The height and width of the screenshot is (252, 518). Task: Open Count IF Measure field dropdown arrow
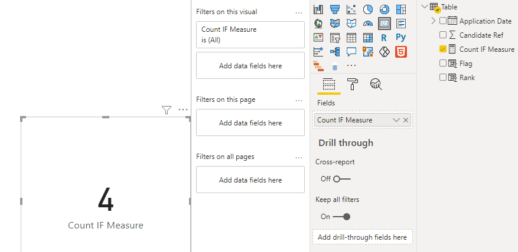pos(396,120)
